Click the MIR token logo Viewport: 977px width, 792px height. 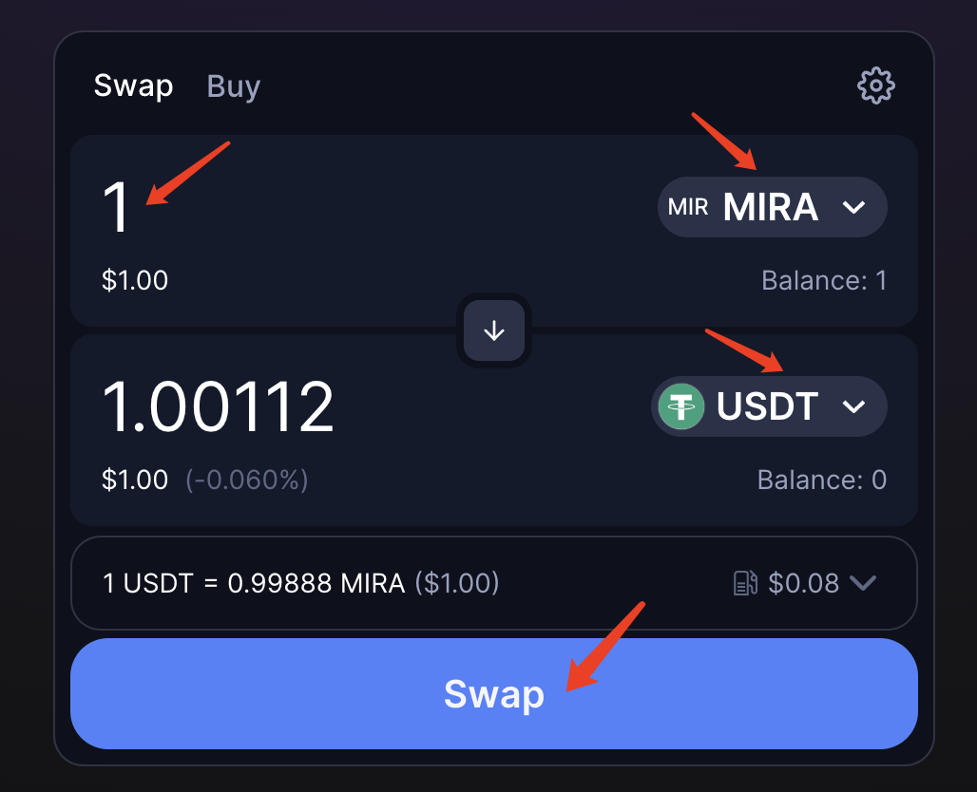[688, 207]
